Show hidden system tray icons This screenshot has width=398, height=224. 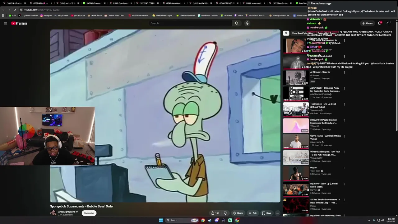(x=369, y=220)
